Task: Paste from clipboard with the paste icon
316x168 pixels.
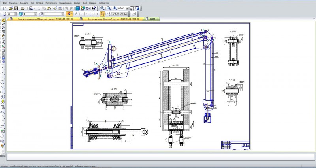Action: tap(49, 8)
